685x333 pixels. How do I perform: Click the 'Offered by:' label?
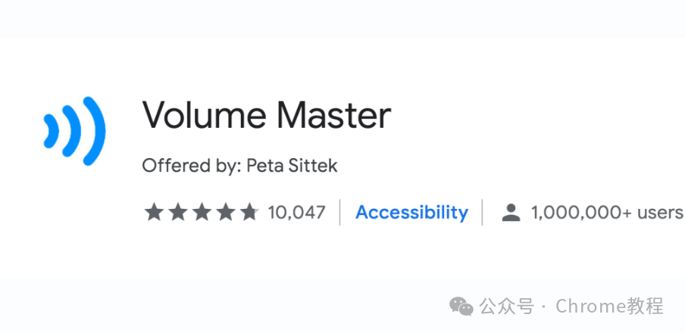pos(192,166)
